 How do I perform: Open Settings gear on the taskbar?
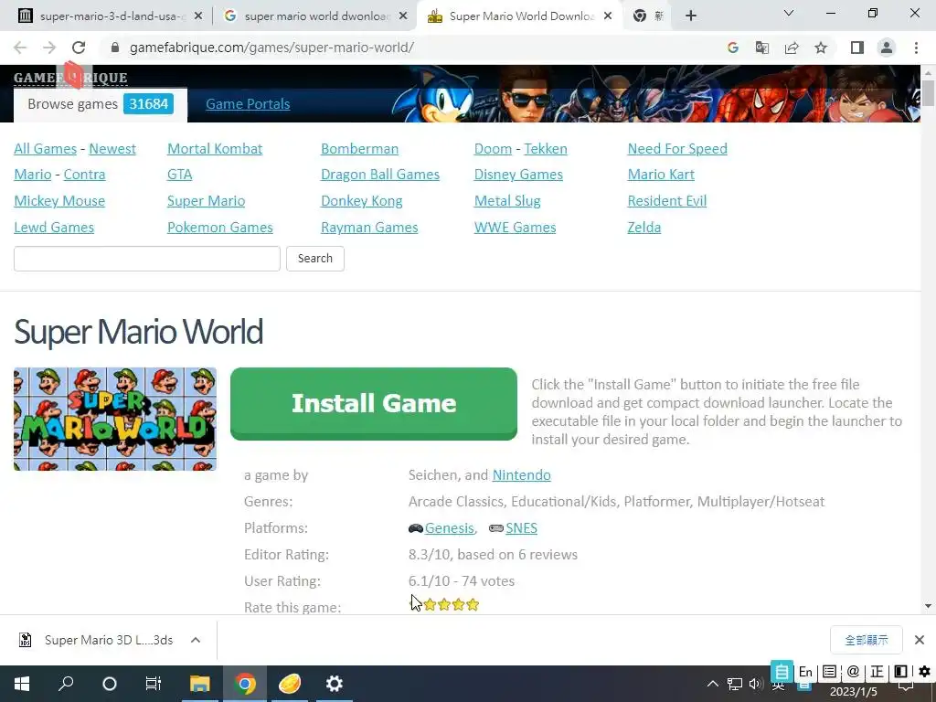(335, 684)
